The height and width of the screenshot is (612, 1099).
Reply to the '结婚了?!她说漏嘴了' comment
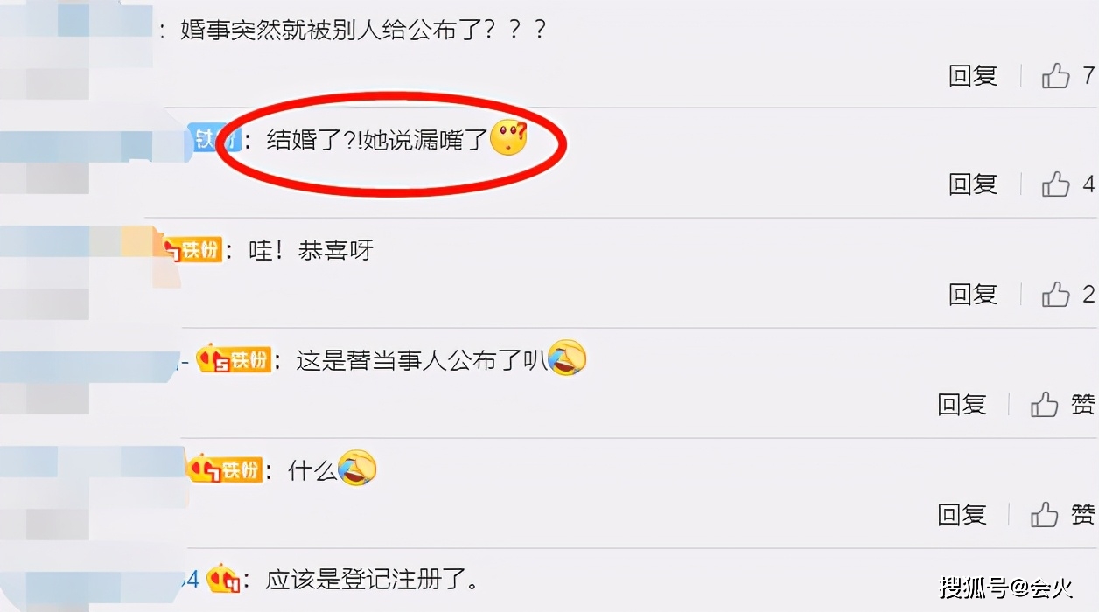point(973,184)
